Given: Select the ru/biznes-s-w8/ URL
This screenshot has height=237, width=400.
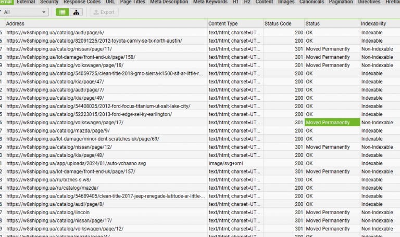Looking at the screenshot, I should click(49, 180).
